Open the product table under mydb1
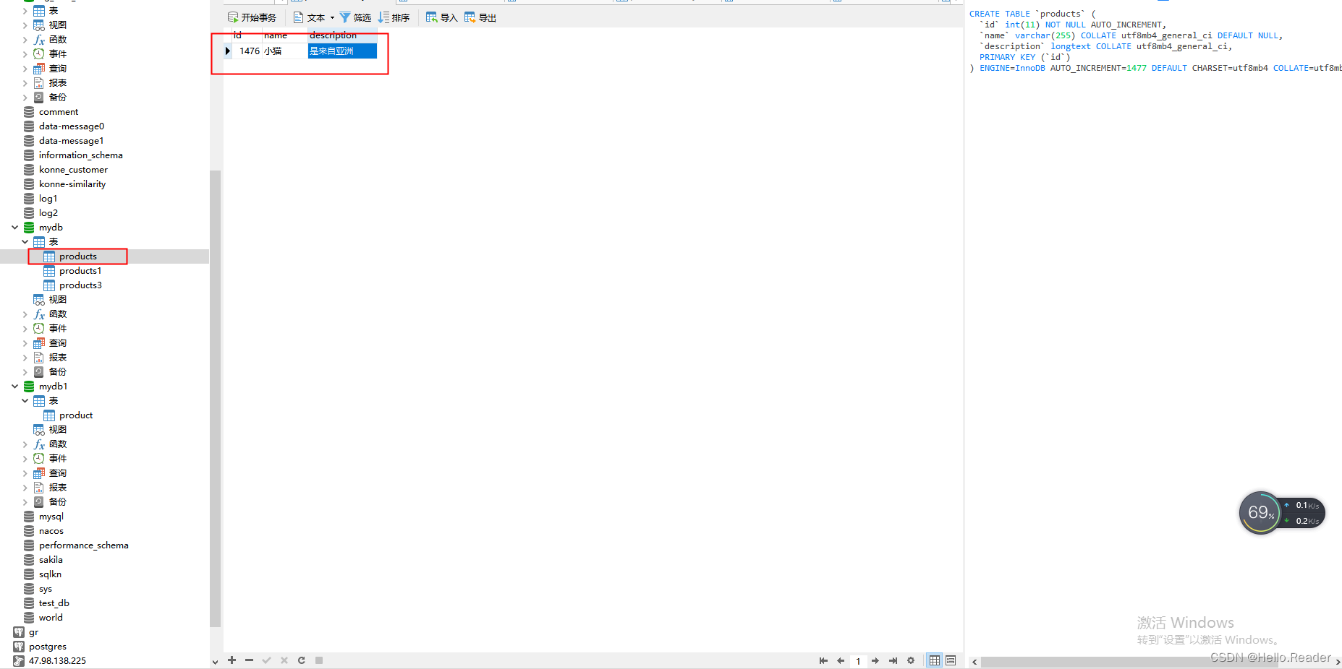 click(75, 415)
